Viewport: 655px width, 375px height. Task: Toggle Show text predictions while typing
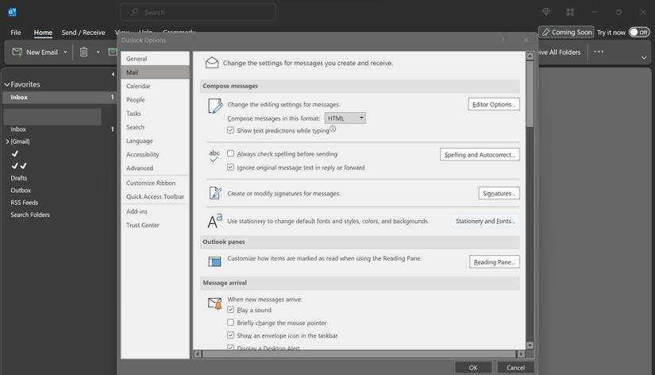[230, 130]
